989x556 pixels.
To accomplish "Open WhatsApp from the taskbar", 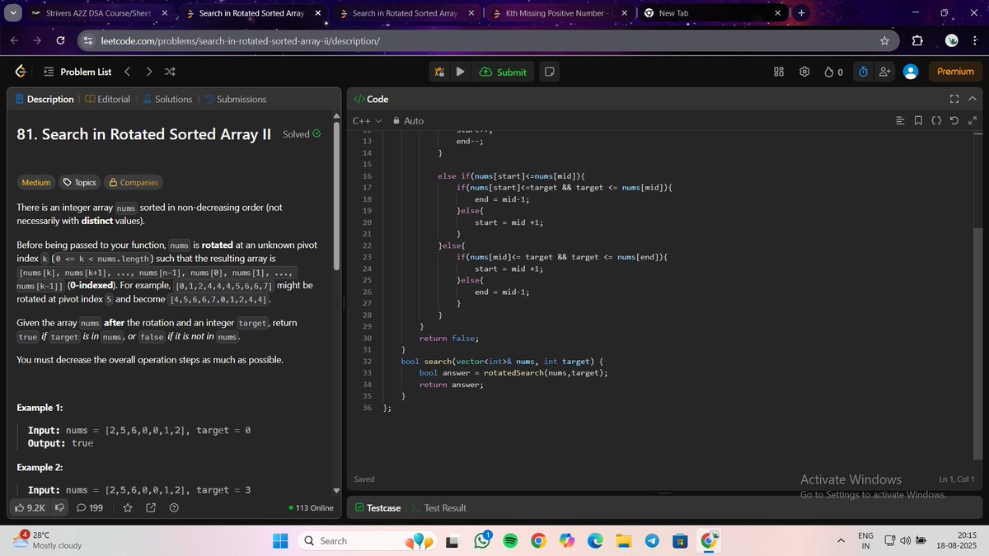I will pos(482,540).
